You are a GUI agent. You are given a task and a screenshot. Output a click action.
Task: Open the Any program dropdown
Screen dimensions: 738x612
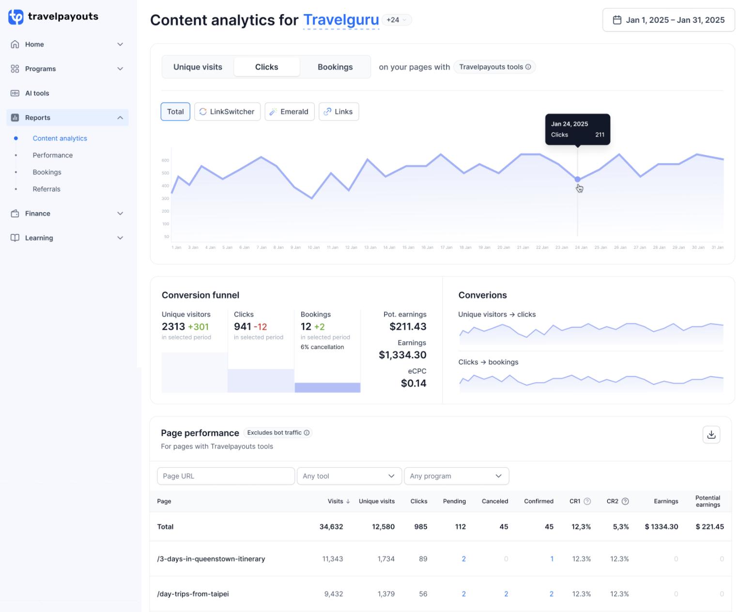(x=456, y=476)
